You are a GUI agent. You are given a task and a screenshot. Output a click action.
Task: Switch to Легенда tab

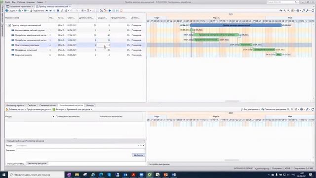pyautogui.click(x=90, y=105)
